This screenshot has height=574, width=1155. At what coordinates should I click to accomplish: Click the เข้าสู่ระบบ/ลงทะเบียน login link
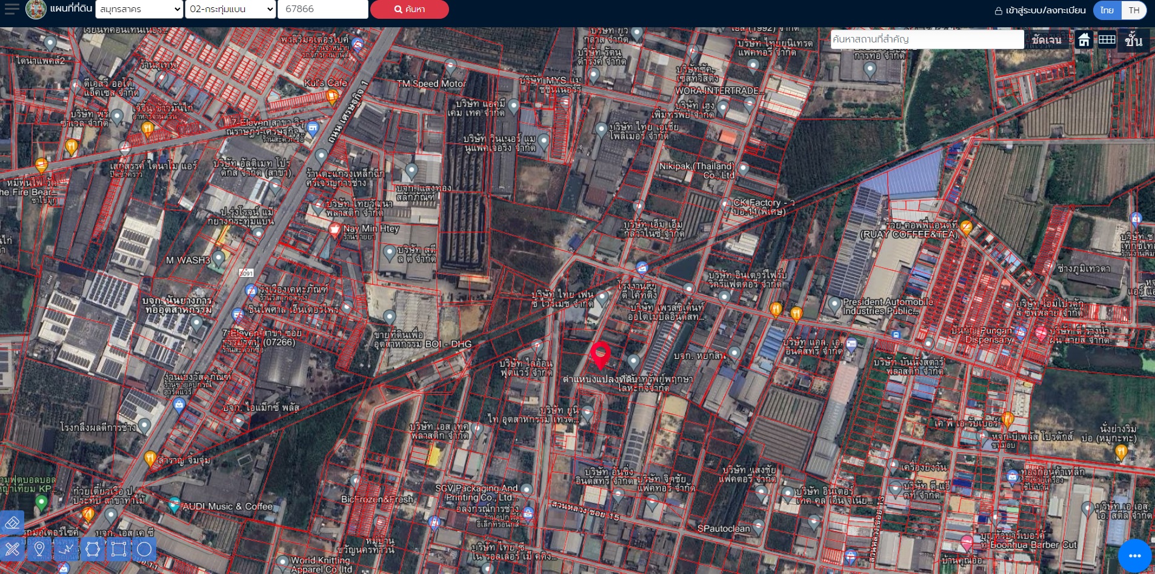1040,10
